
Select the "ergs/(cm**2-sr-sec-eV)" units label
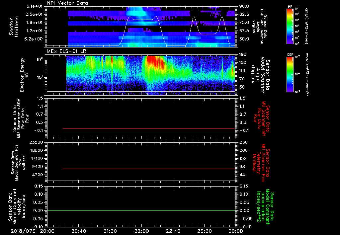point(307,74)
